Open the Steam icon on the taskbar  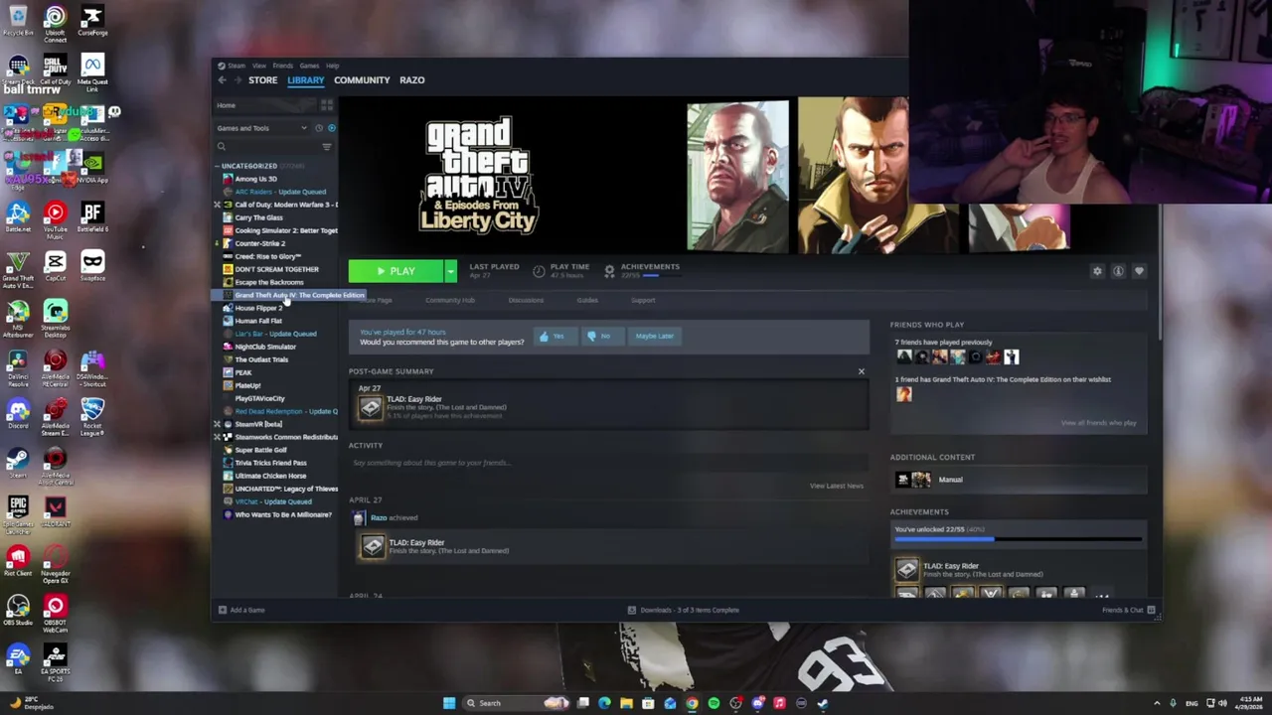(x=823, y=703)
